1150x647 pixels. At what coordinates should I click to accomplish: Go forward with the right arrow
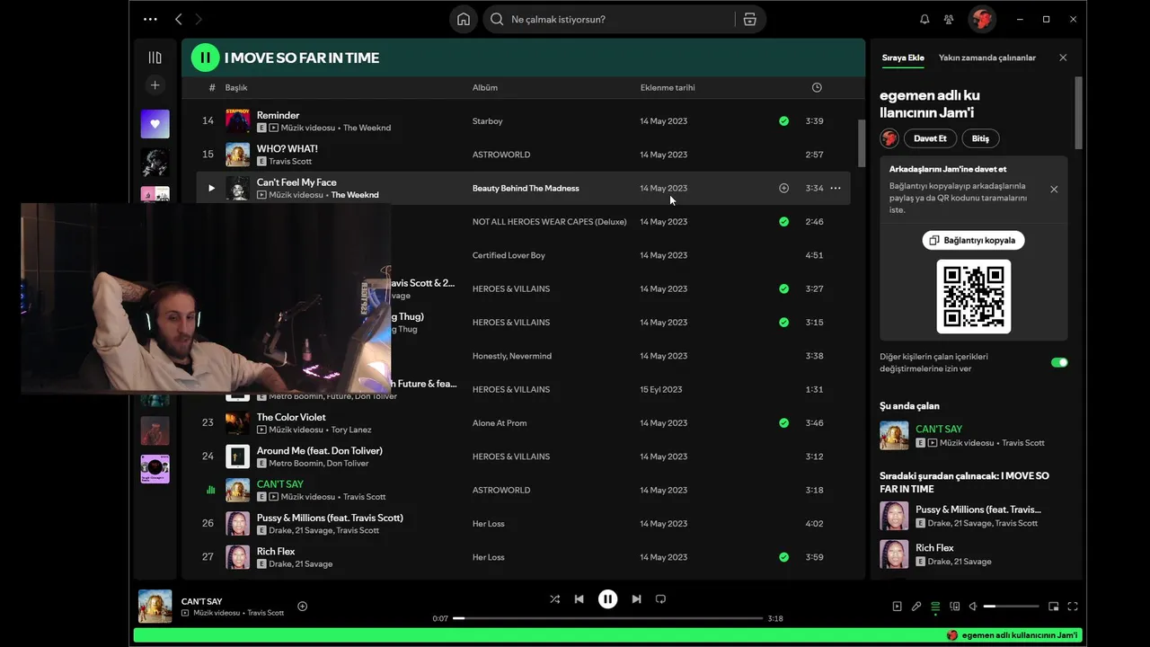coord(199,19)
